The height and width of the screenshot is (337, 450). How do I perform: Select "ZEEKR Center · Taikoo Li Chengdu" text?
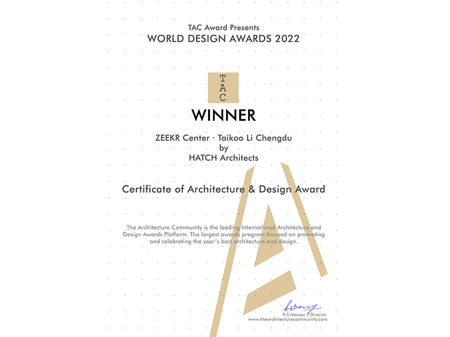pos(223,138)
